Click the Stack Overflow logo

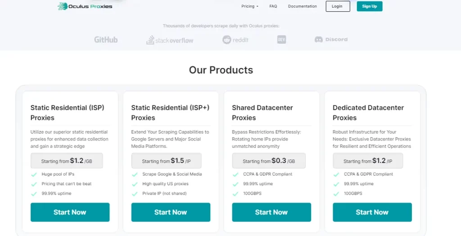tap(170, 40)
